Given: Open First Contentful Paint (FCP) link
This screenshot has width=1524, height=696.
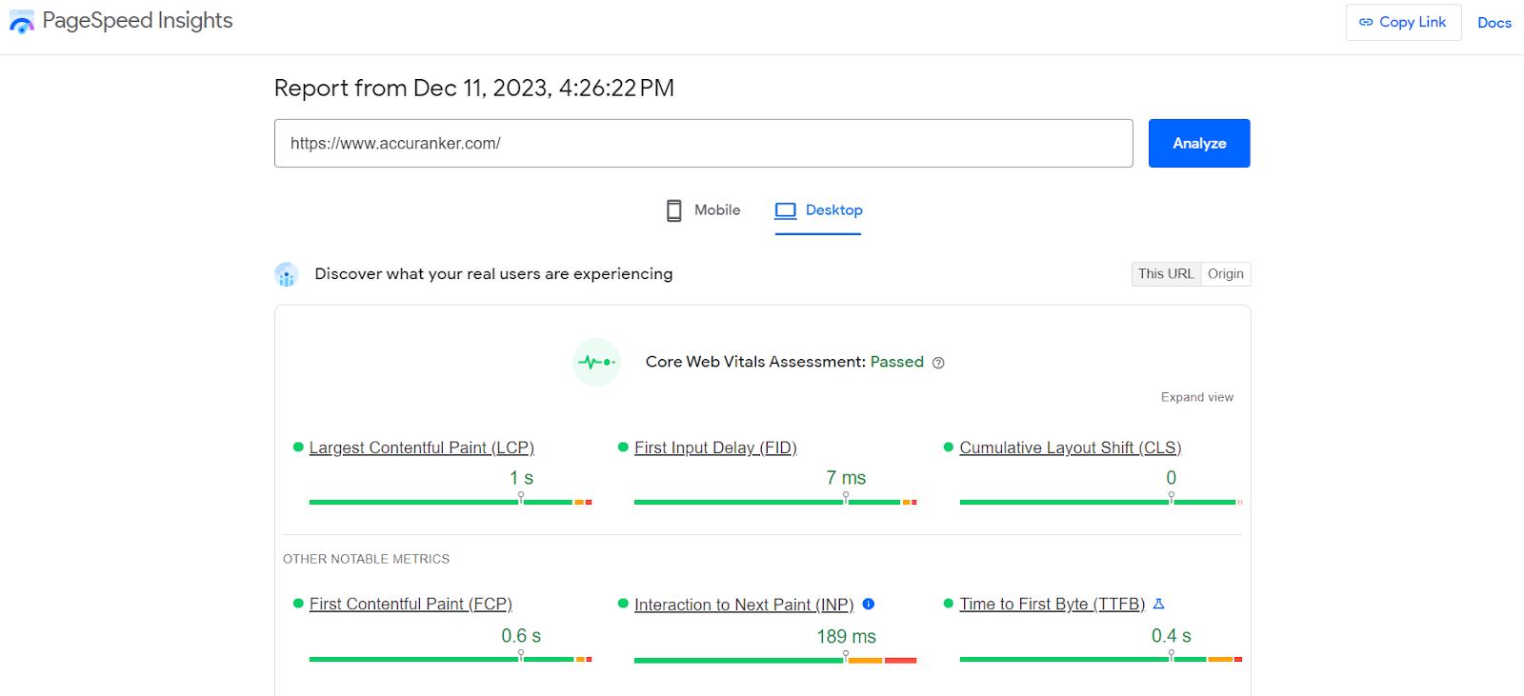Looking at the screenshot, I should click(411, 604).
